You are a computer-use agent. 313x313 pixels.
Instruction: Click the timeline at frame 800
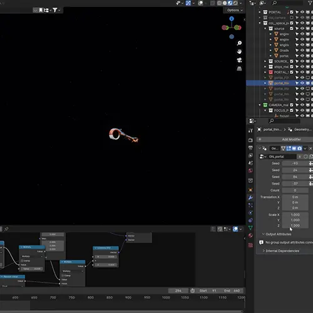91,297
